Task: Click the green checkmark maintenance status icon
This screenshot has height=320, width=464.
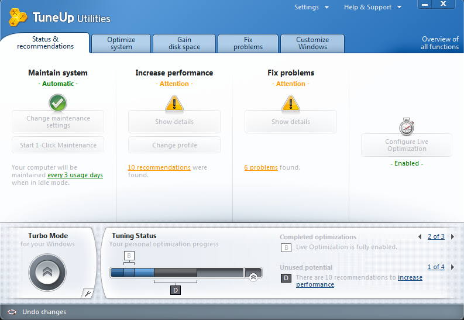Action: [x=58, y=102]
